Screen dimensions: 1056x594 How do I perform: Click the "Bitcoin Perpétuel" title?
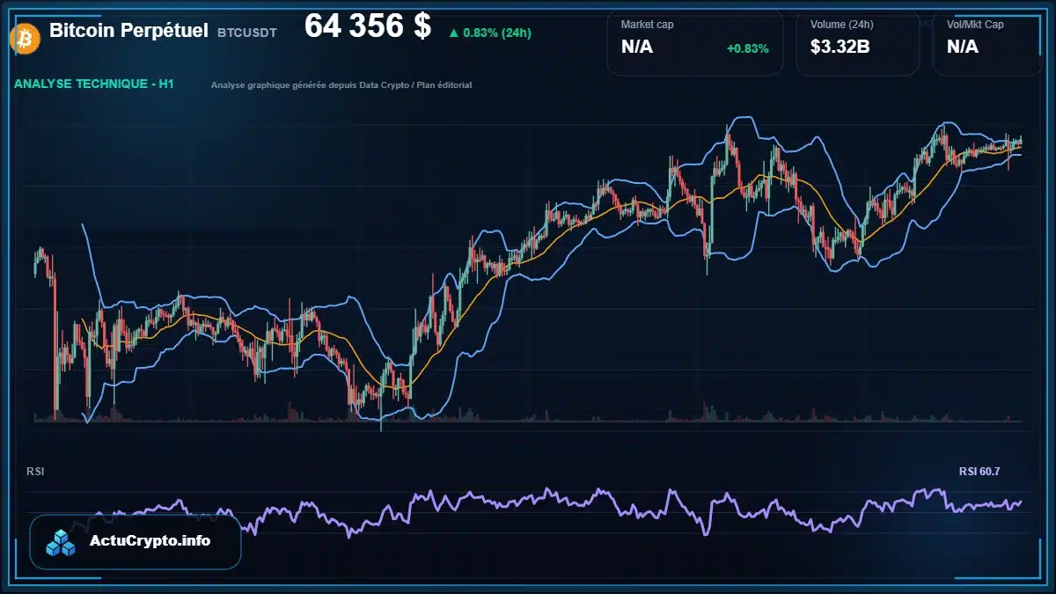click(128, 31)
